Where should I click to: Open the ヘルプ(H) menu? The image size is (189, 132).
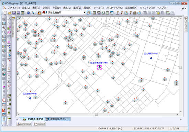[162, 8]
